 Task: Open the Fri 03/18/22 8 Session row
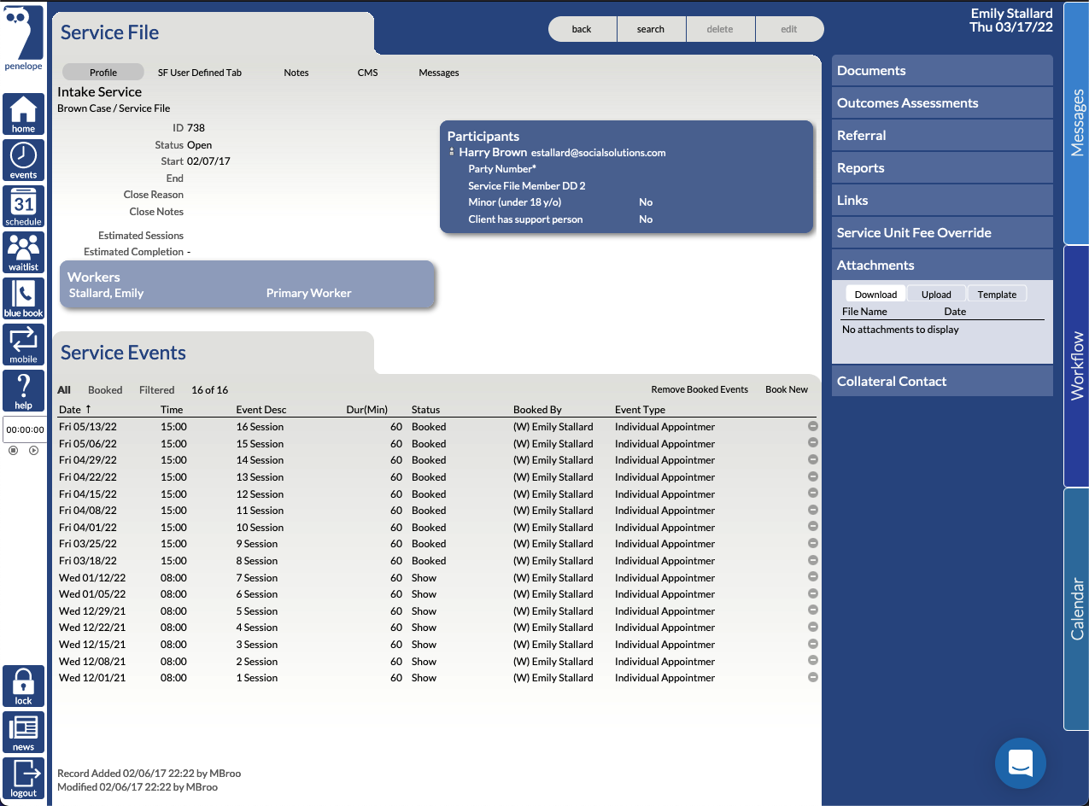tap(433, 561)
